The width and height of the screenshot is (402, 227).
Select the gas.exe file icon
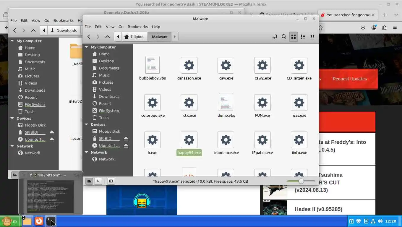(299, 103)
